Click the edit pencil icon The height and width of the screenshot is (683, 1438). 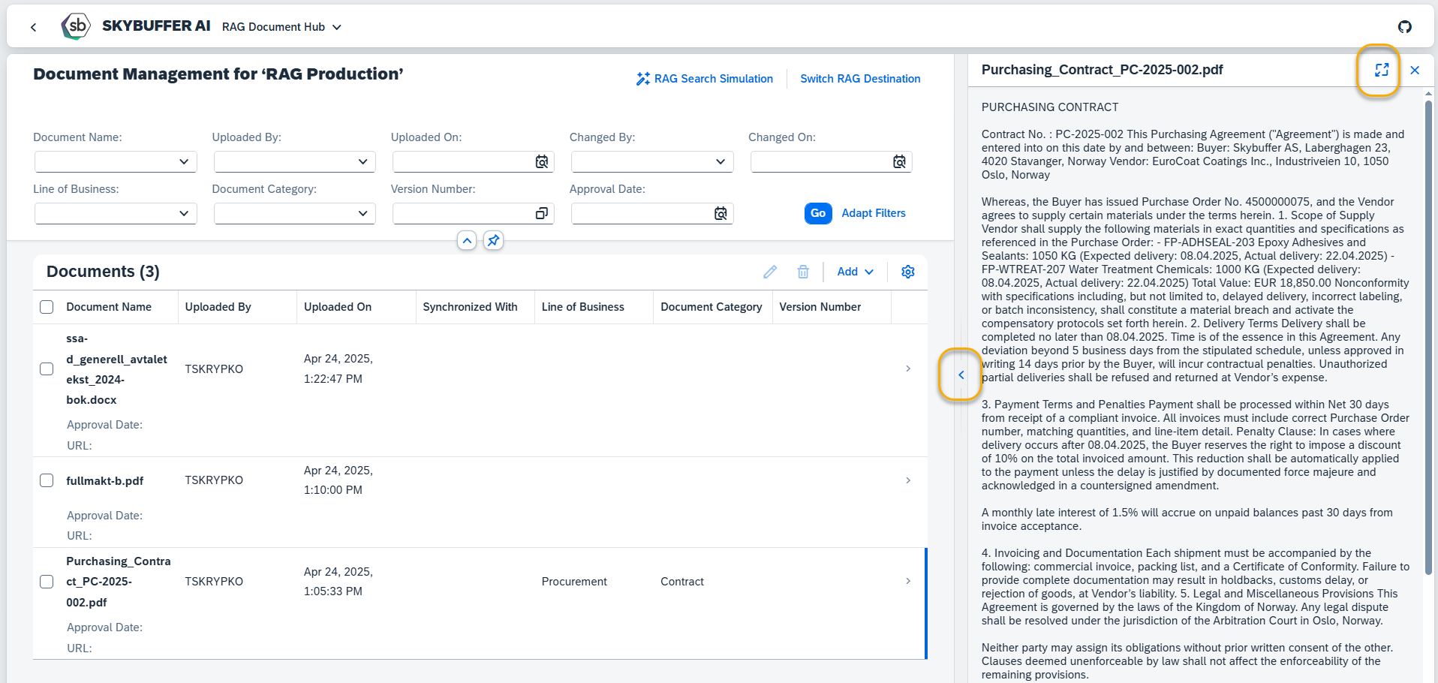point(770,272)
